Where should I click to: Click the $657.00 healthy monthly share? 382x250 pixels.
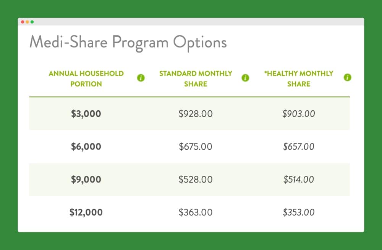pos(299,147)
